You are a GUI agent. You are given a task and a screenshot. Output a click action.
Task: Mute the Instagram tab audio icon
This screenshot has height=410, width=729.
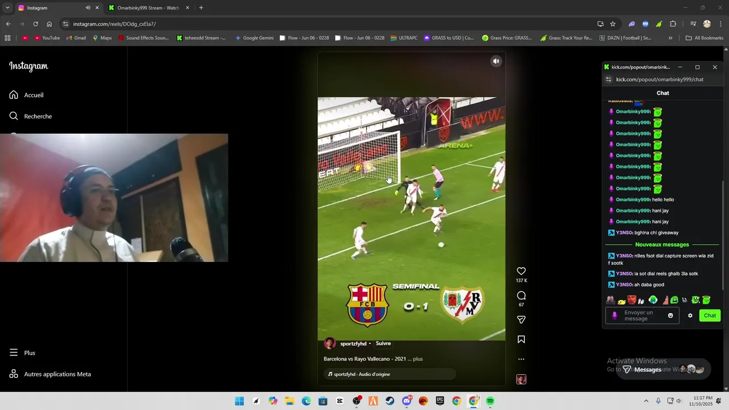[x=88, y=8]
